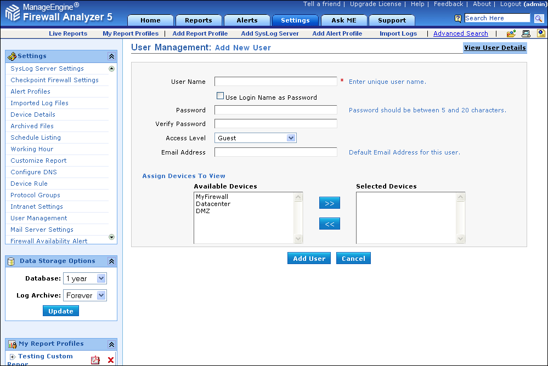Switch to the Home tab

[150, 20]
